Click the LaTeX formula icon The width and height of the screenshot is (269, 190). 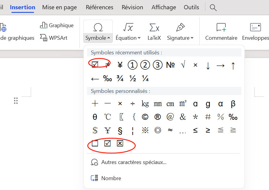point(154,28)
